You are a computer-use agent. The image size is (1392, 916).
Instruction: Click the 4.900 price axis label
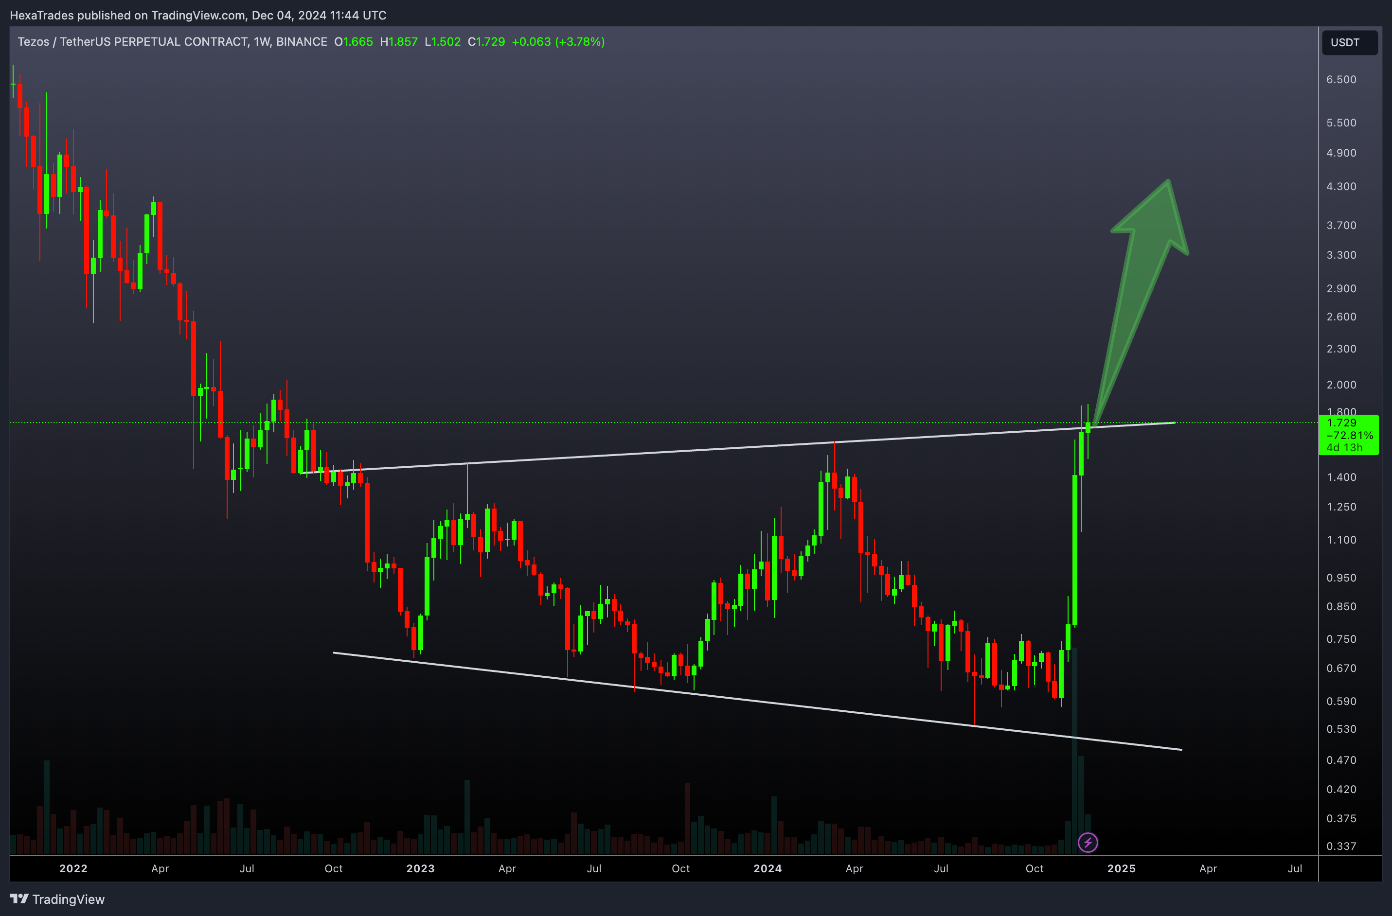(1341, 153)
